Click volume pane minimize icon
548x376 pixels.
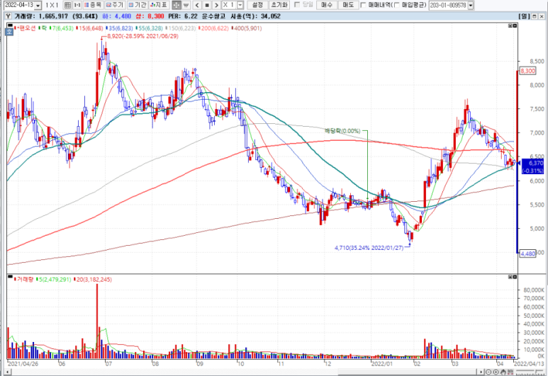[510, 276]
